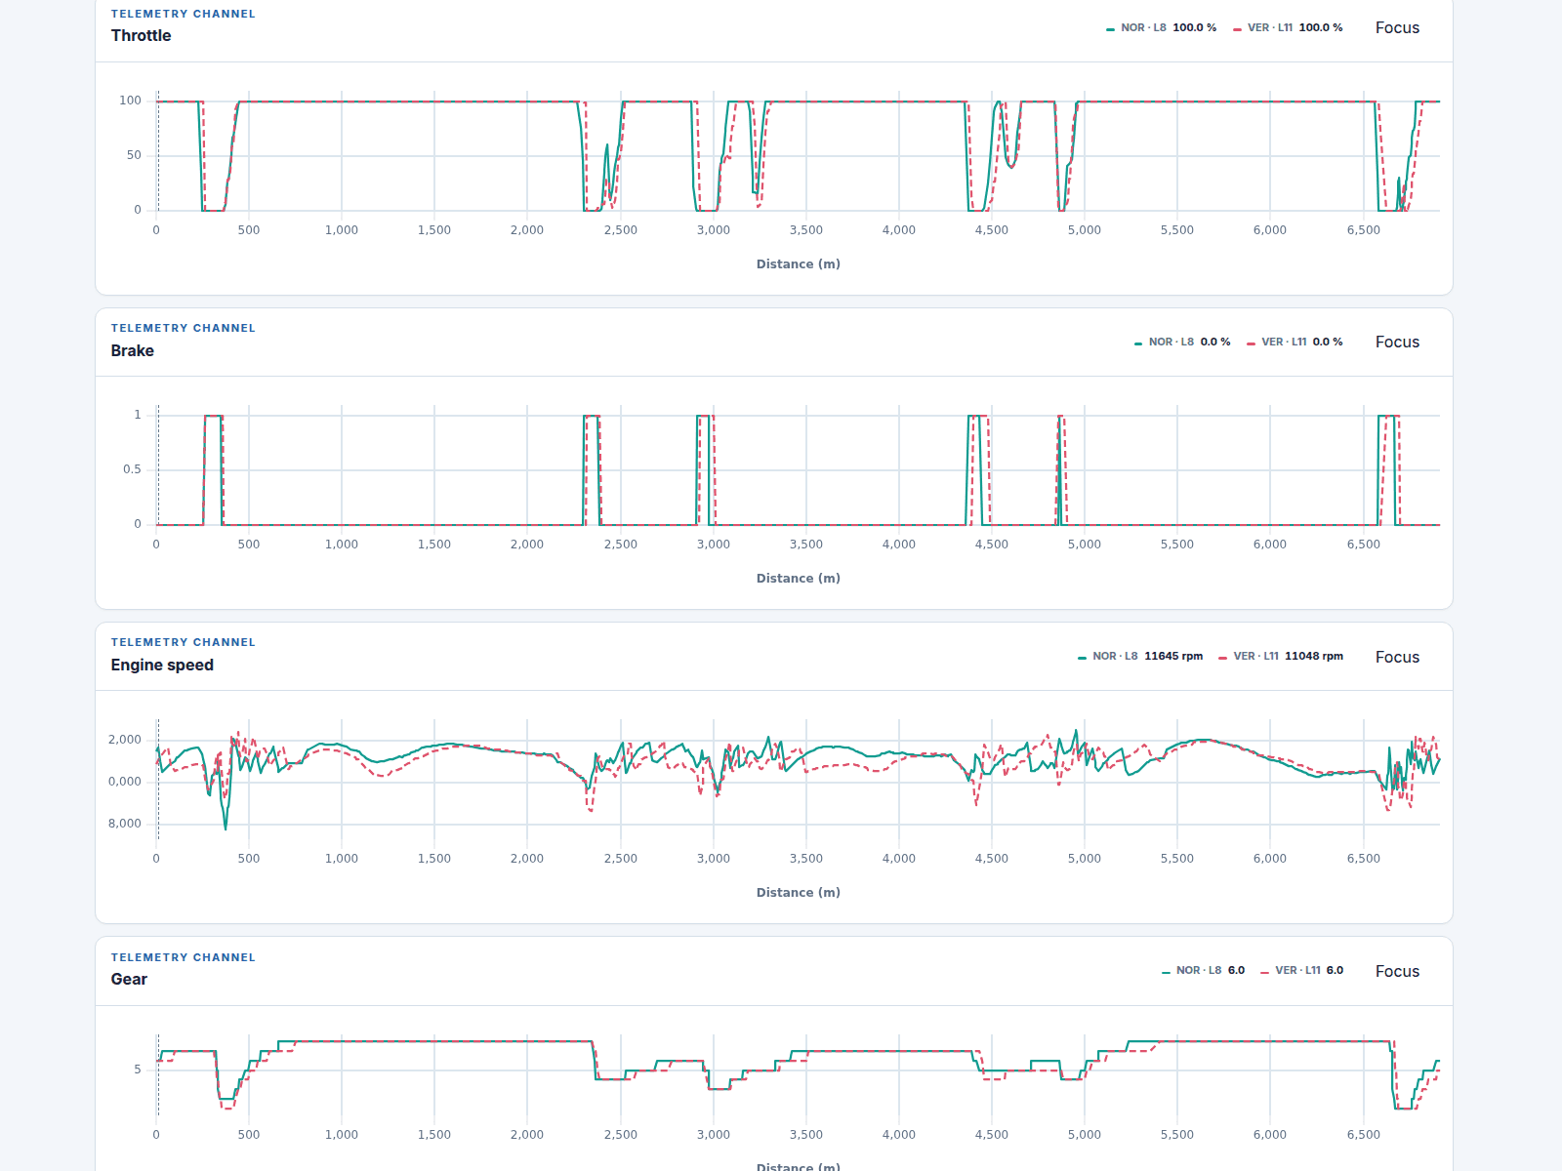Toggle NOR L8 legend in Gear panel
1562x1171 pixels.
pos(1204,971)
